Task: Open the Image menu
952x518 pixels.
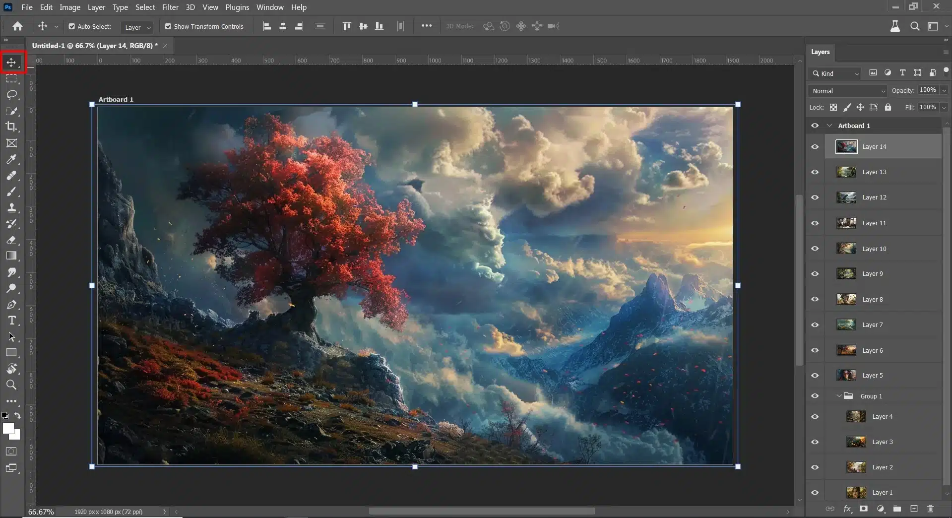Action: 70,7
